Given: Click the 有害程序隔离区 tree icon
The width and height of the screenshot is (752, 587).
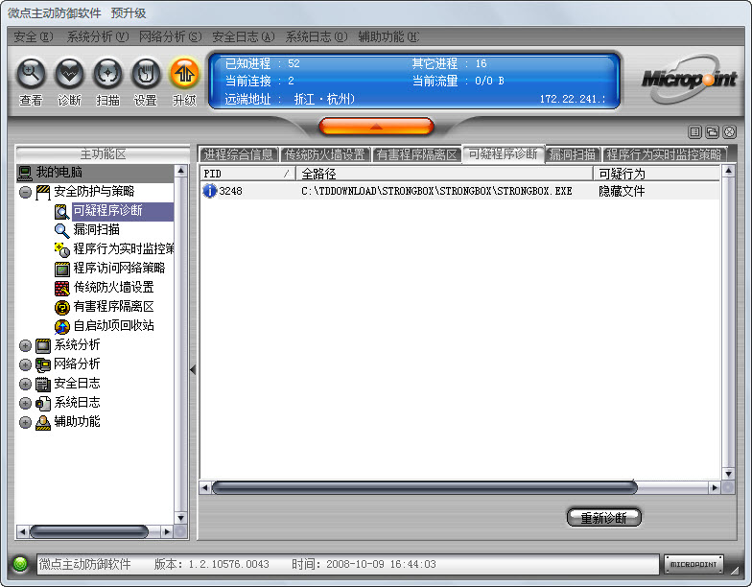Looking at the screenshot, I should click(x=61, y=307).
